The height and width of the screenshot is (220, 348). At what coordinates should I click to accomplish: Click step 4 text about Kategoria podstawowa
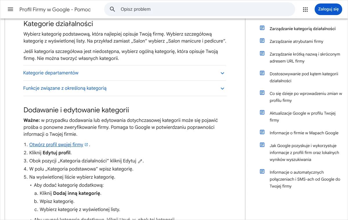(x=81, y=169)
